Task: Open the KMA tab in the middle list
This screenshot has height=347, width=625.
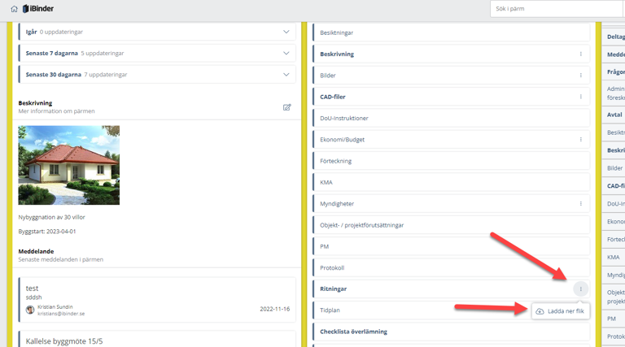Action: [451, 182]
